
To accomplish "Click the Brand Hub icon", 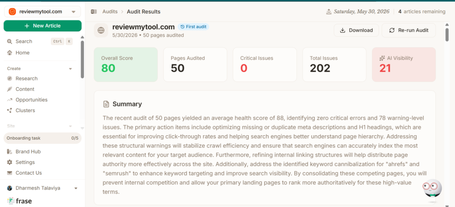I will [x=10, y=152].
